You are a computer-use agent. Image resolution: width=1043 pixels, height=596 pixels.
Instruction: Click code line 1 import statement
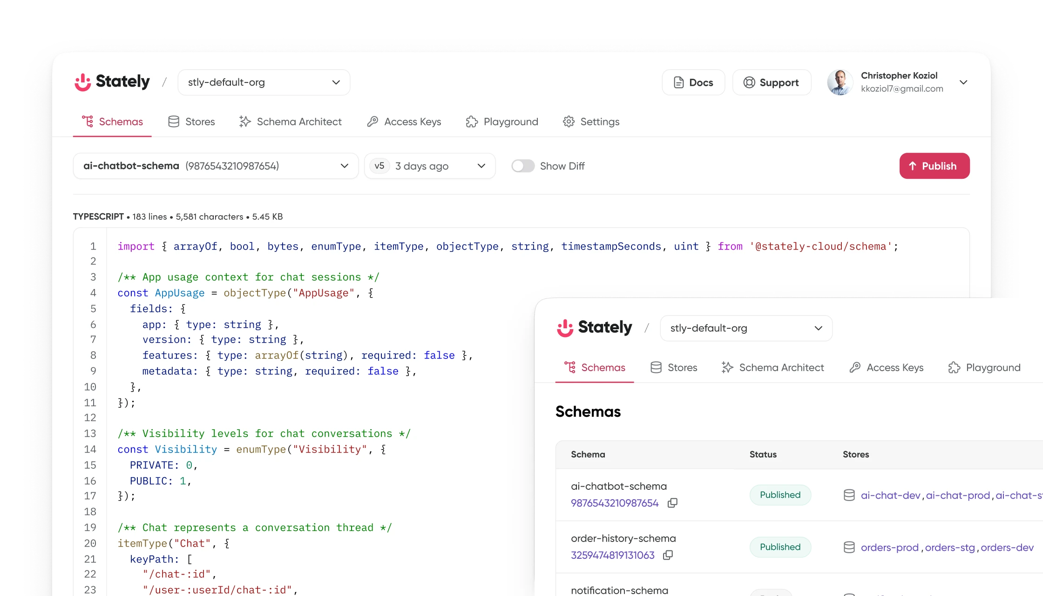508,246
